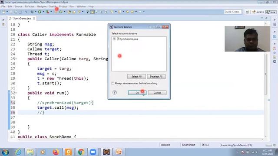Image resolution: width=278 pixels, height=156 pixels.
Task: Click Cancel in Save and Launch dialog
Action: tap(157, 93)
